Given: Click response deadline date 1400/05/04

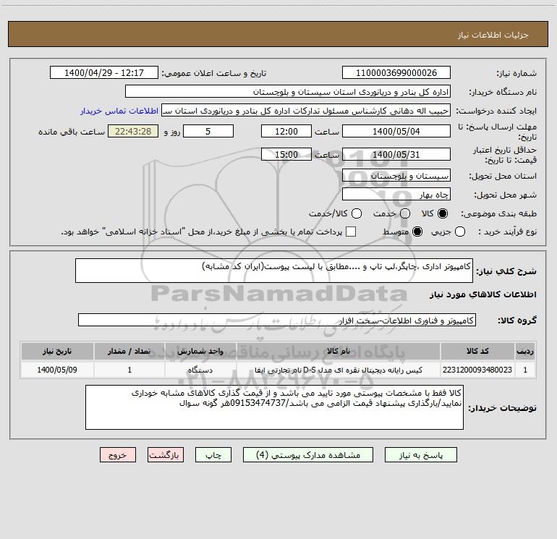Looking at the screenshot, I should tap(396, 131).
